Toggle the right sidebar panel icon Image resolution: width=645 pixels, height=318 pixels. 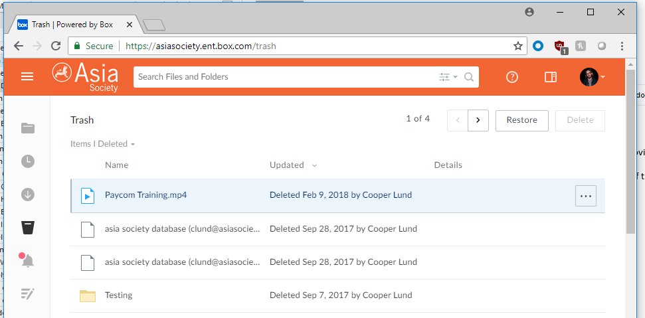[551, 77]
